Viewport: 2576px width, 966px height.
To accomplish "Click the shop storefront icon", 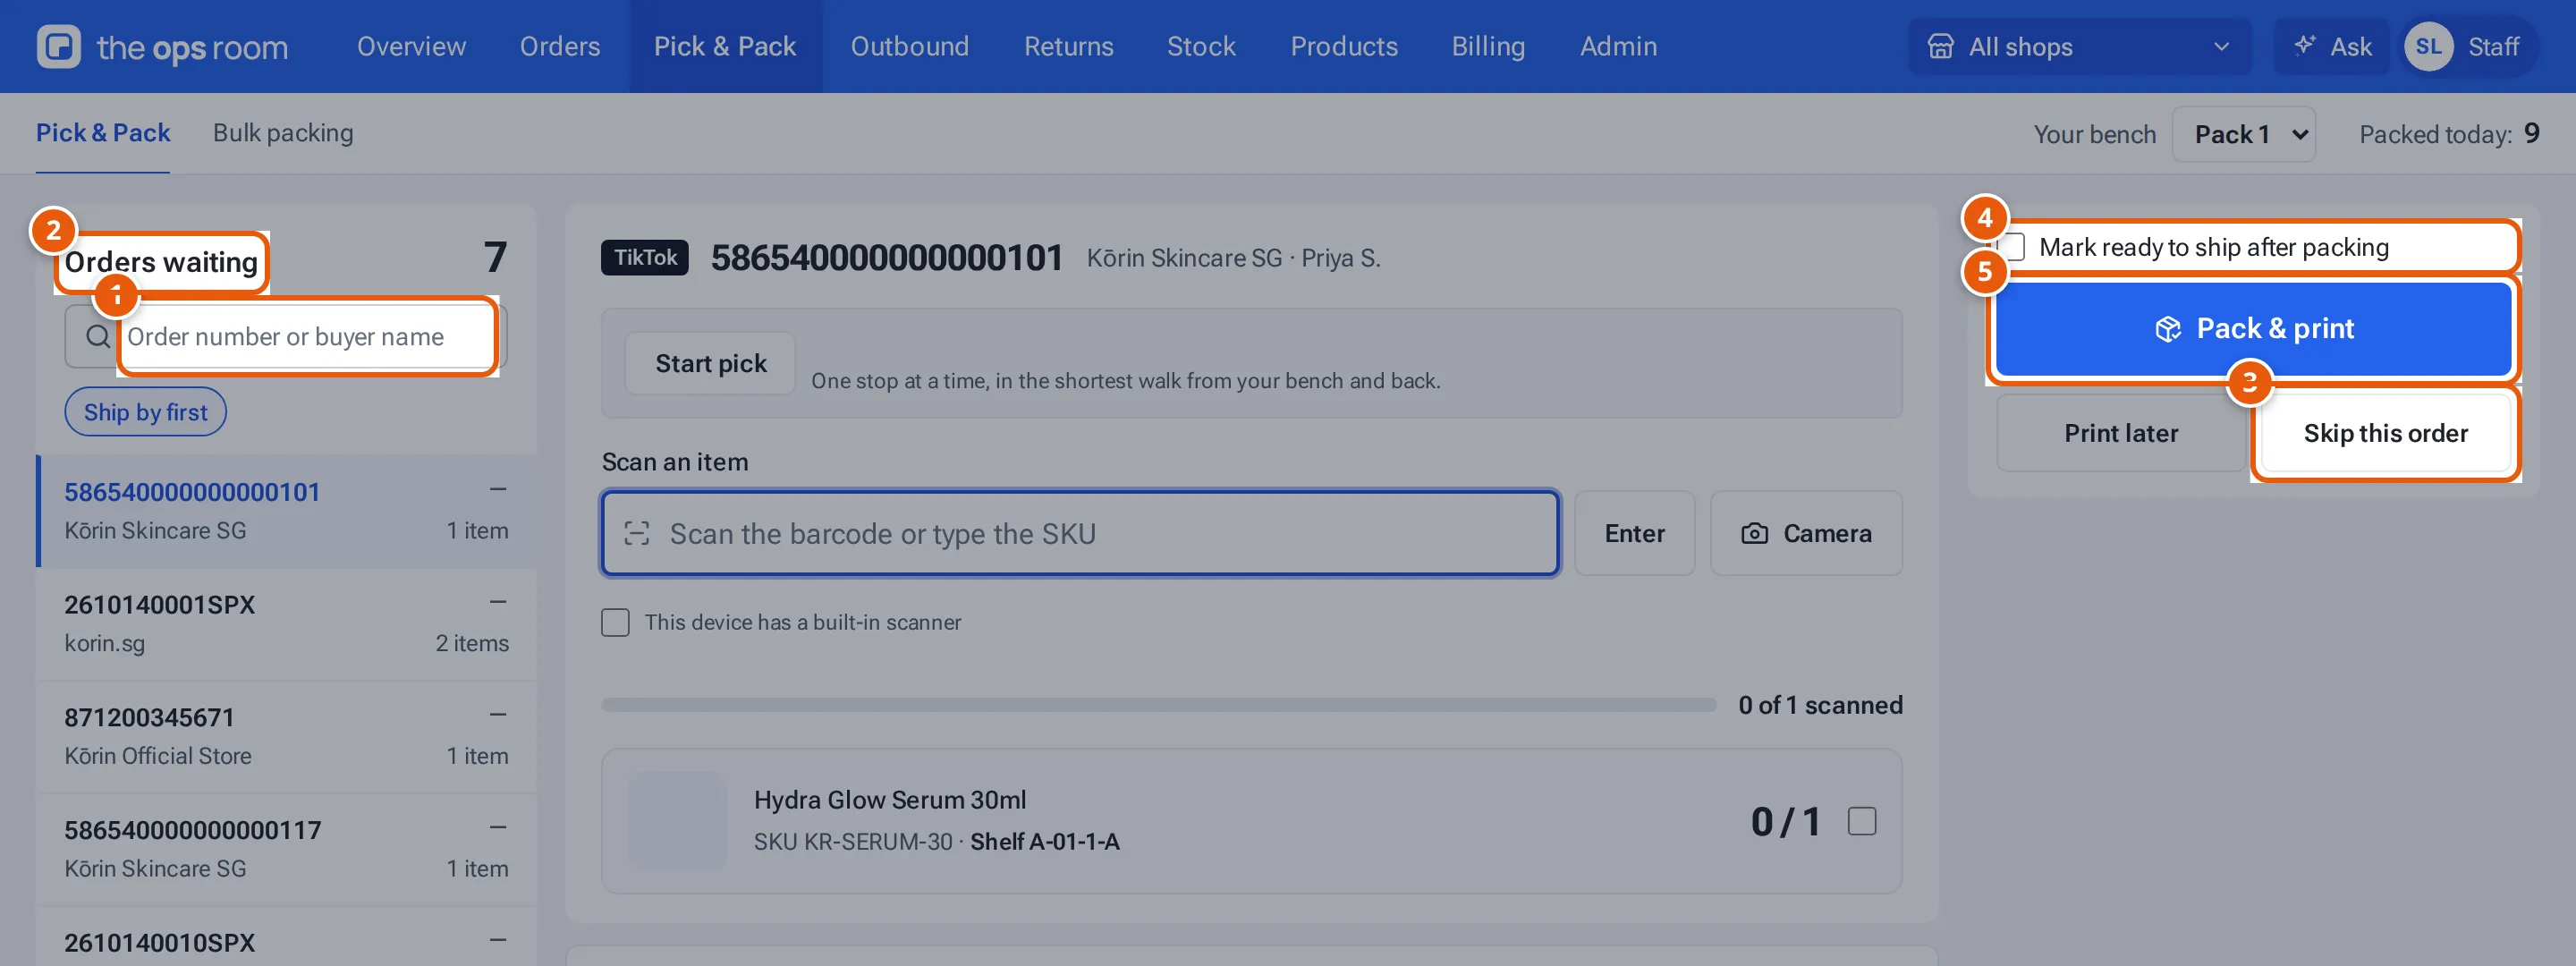I will 1940,46.
